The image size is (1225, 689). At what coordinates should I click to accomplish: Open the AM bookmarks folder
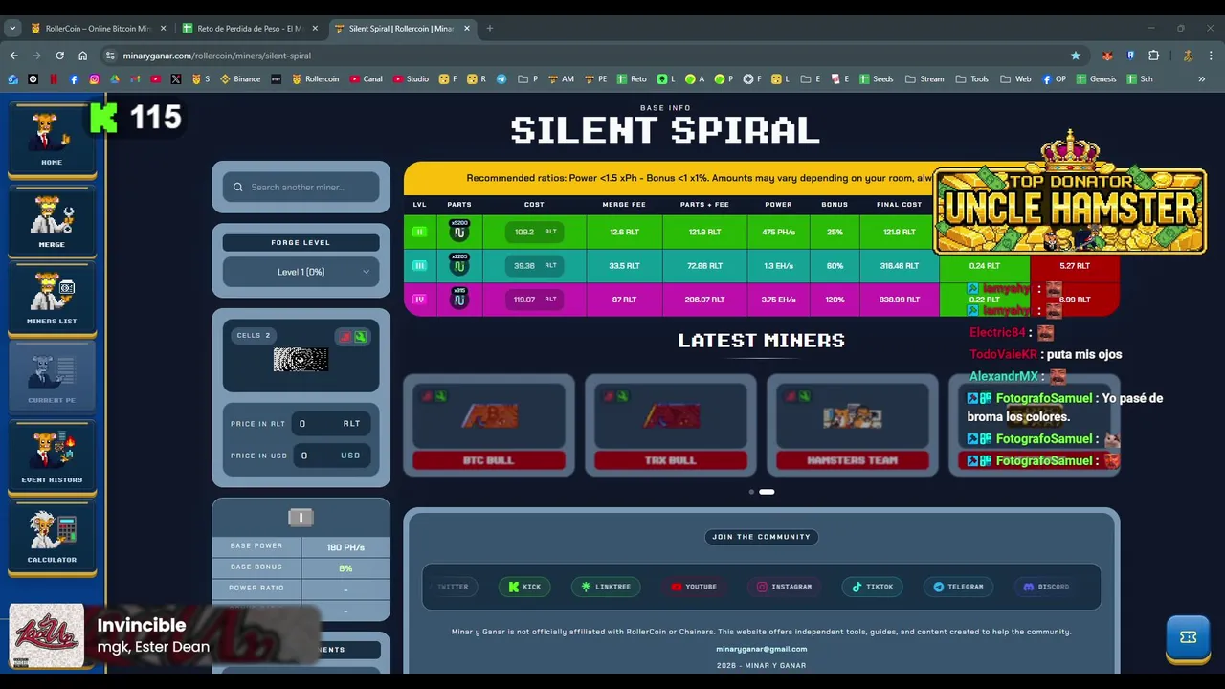coord(562,79)
